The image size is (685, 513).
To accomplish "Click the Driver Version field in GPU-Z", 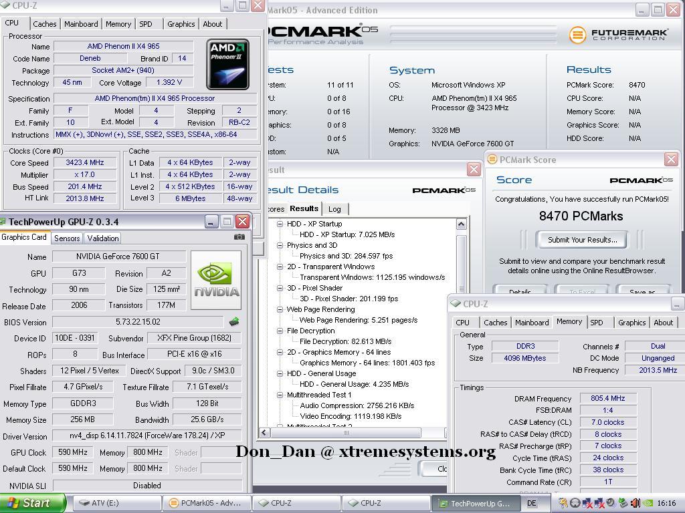I will (147, 436).
